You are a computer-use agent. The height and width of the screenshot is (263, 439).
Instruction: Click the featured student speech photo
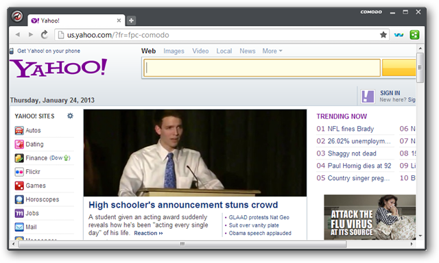tap(195, 153)
